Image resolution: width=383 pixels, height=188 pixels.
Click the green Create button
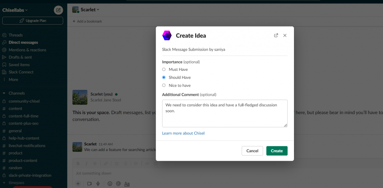click(x=277, y=151)
